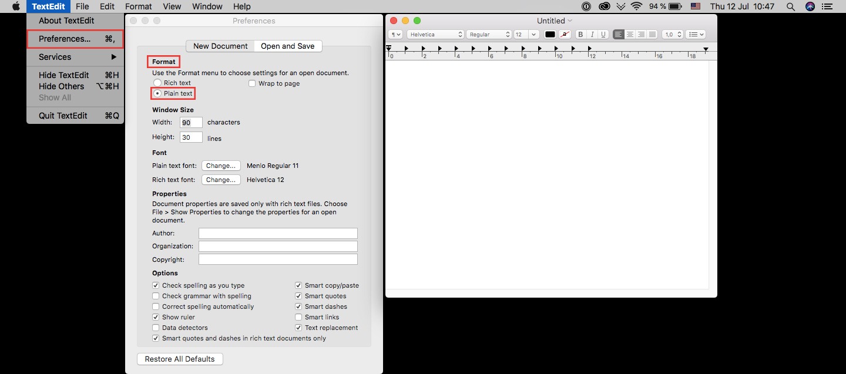
Task: Click the right margin marker on ruler
Action: point(706,49)
